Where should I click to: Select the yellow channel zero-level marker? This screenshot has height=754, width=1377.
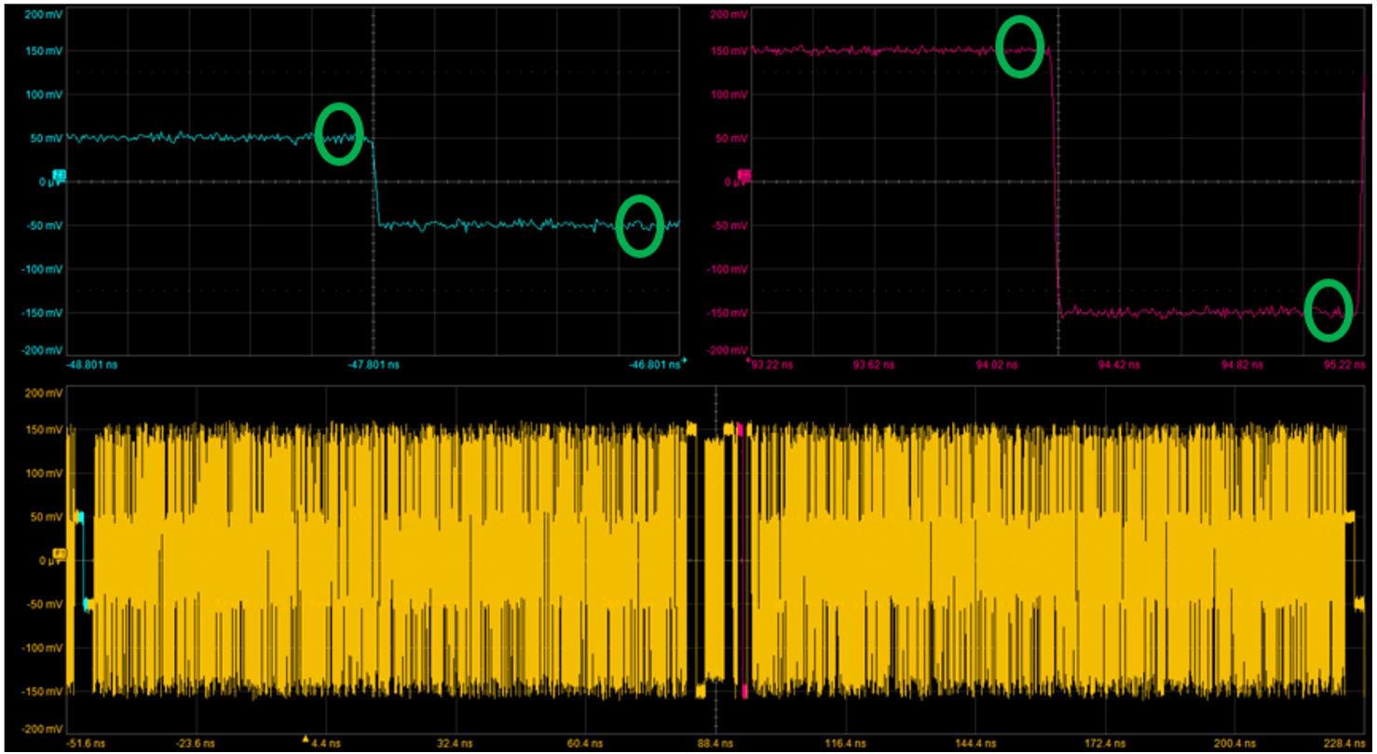pos(59,554)
